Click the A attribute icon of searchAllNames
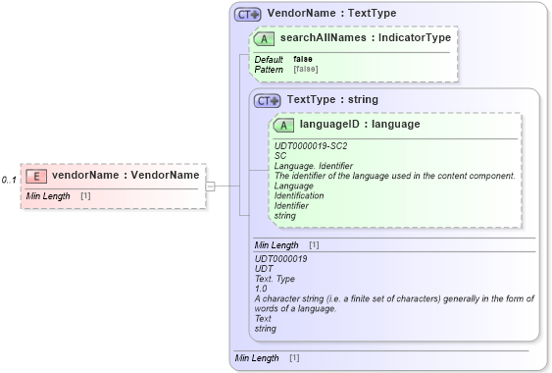552x373 pixels. click(x=264, y=39)
